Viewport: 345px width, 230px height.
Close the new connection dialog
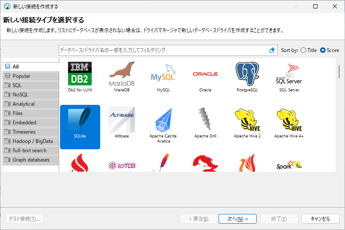(335, 6)
